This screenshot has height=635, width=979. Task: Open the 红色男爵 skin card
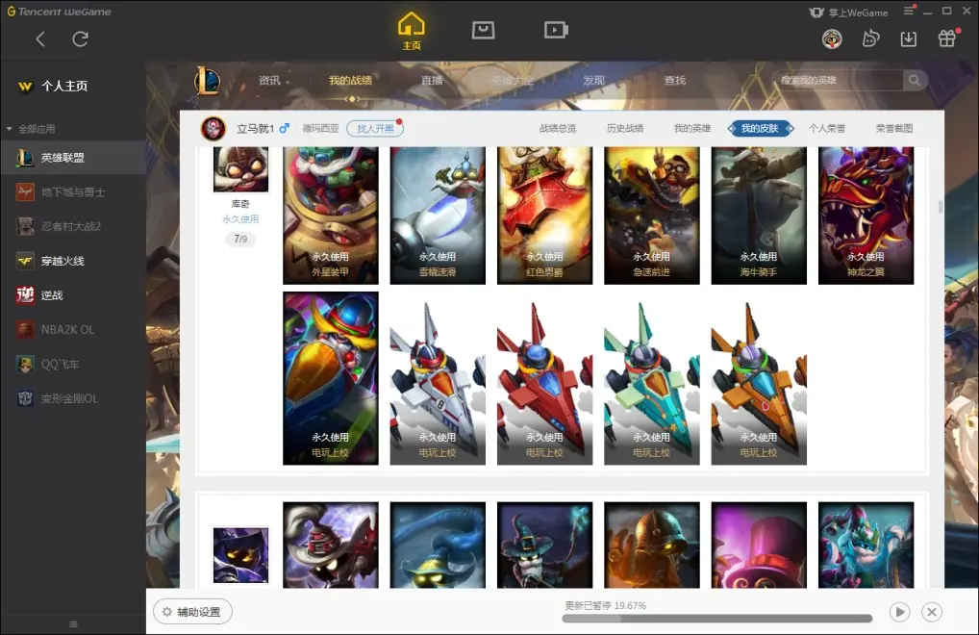(544, 216)
